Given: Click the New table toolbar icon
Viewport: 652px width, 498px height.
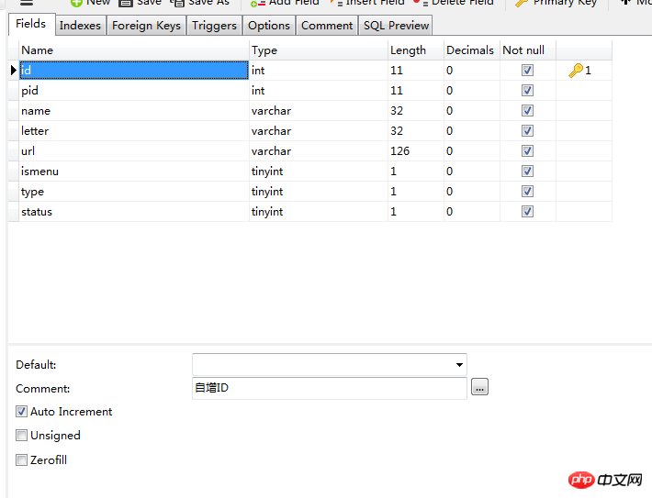Looking at the screenshot, I should (x=76, y=3).
